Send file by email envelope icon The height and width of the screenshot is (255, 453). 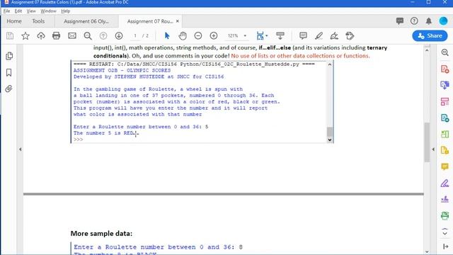tap(72, 35)
